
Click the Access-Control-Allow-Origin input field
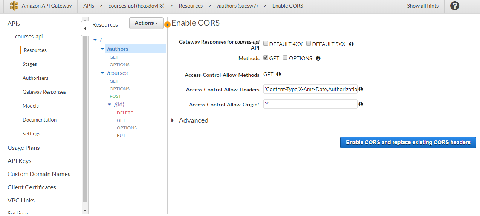310,104
